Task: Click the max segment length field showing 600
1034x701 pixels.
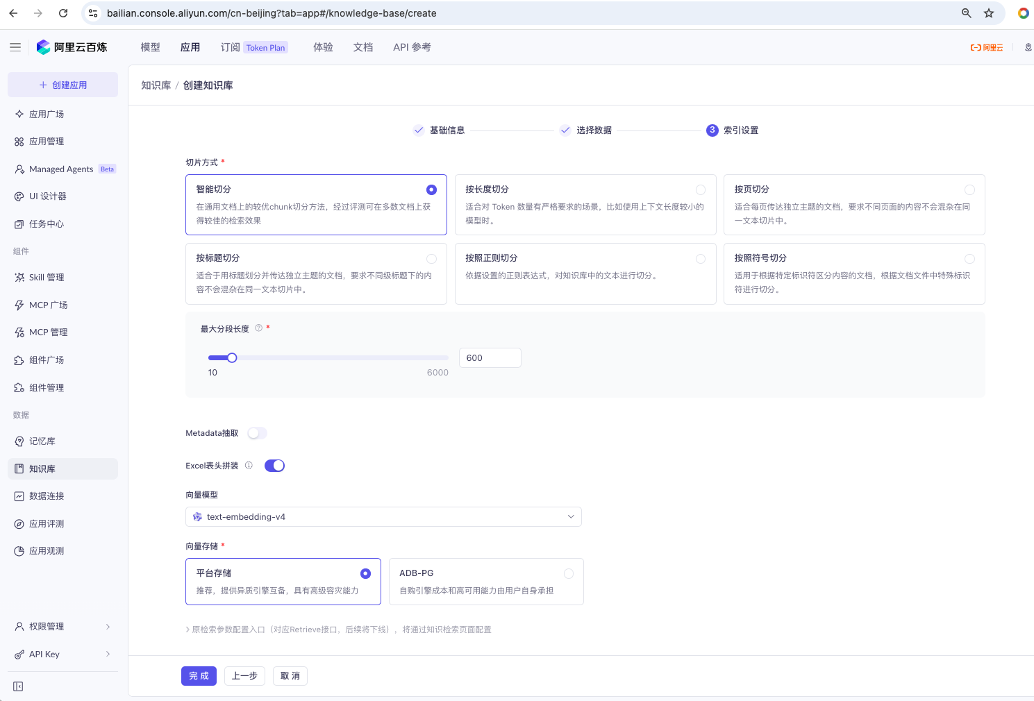Action: (490, 358)
